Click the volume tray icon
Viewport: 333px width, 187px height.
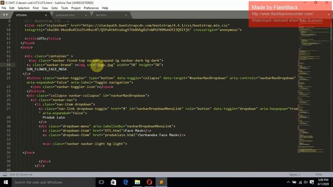[306, 182]
